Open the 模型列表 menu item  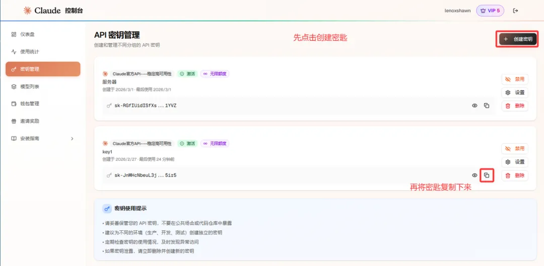point(43,86)
